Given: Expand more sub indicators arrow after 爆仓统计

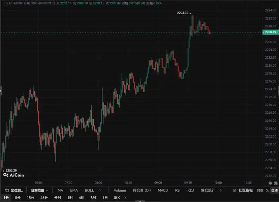Looking at the screenshot, I should pyautogui.click(x=221, y=190).
